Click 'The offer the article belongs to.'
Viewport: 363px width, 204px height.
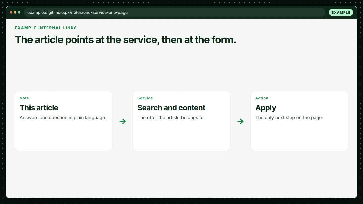[x=171, y=118]
